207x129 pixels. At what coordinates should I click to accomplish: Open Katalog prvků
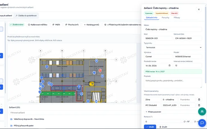click(x=91, y=25)
